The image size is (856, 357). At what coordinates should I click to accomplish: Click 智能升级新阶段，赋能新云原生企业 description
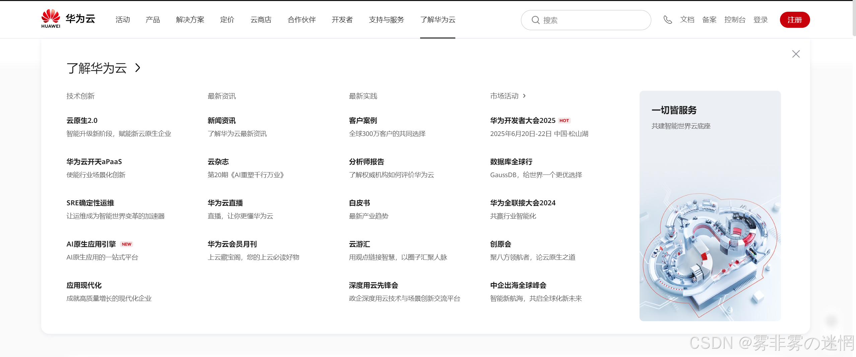click(x=119, y=133)
